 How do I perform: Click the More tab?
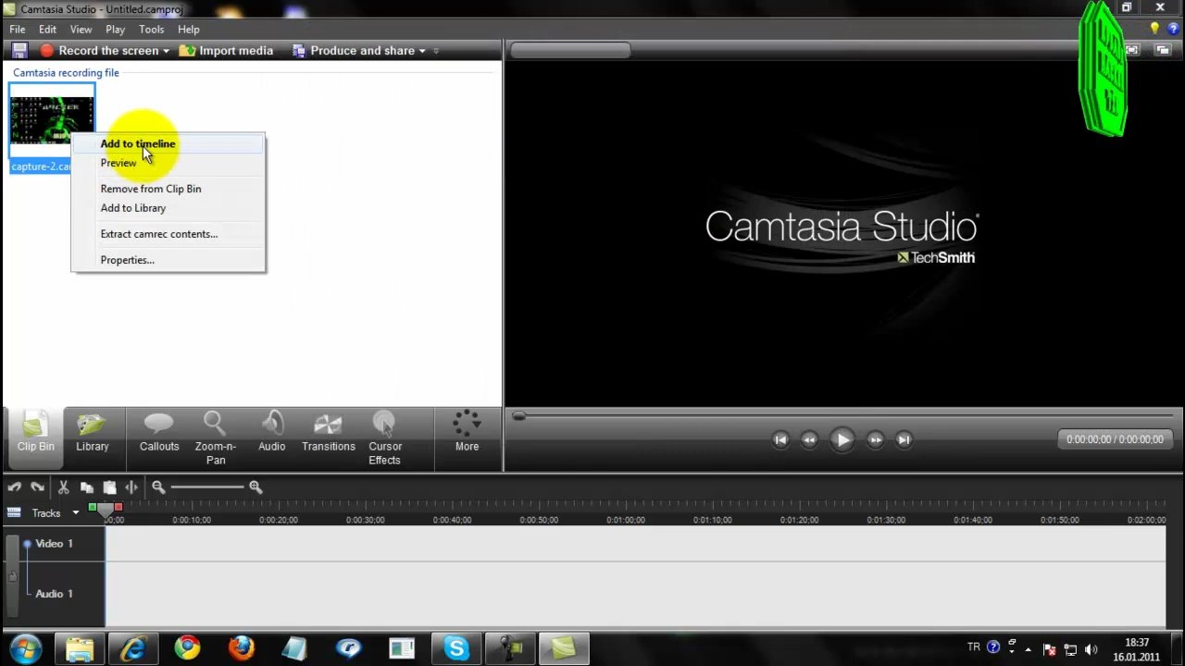point(467,433)
